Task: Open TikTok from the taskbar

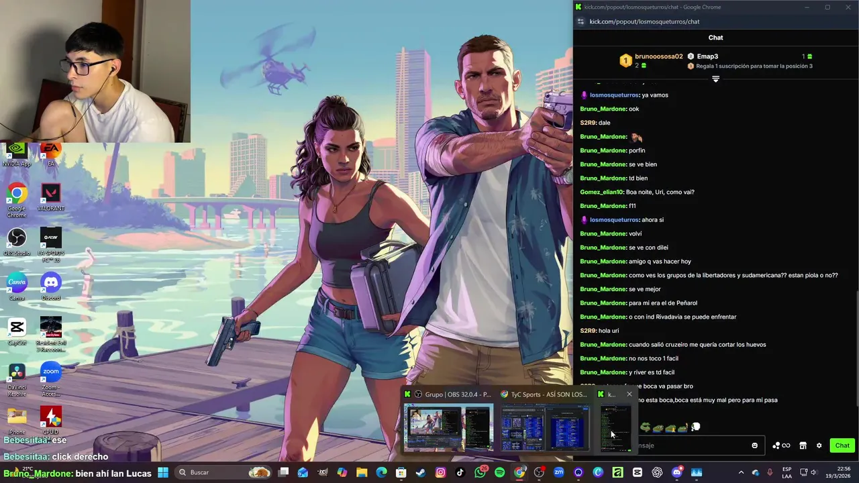Action: click(x=460, y=472)
